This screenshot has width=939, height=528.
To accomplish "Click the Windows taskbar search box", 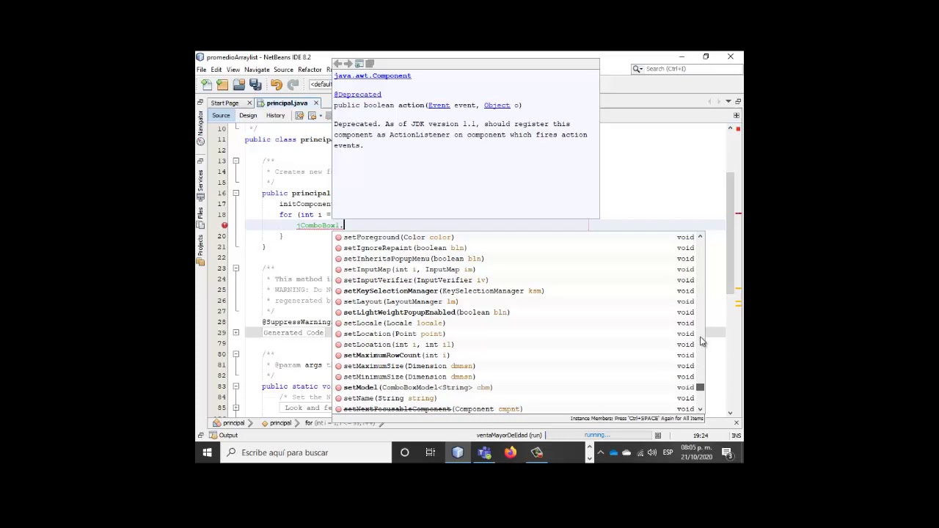I will [x=304, y=452].
